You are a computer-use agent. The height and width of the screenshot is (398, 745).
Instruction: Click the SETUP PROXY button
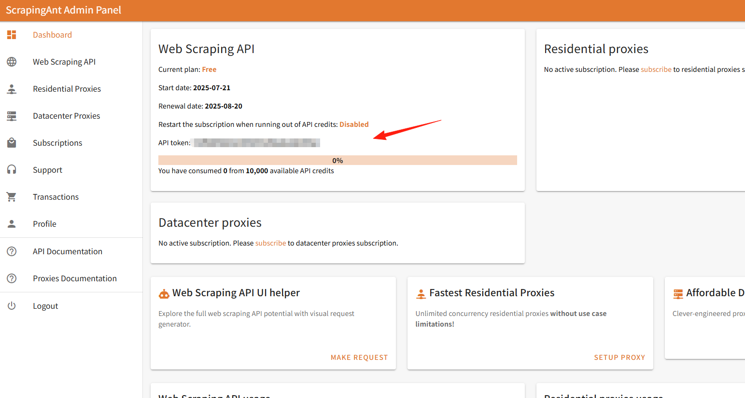(x=619, y=357)
